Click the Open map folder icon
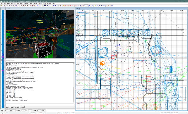The image size is (188, 114). click(x=2, y=6)
